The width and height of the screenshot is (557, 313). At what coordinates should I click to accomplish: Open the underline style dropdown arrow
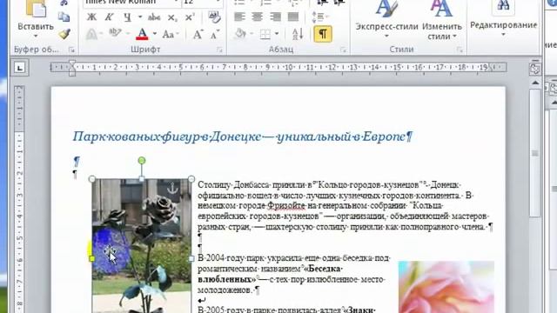click(x=140, y=17)
